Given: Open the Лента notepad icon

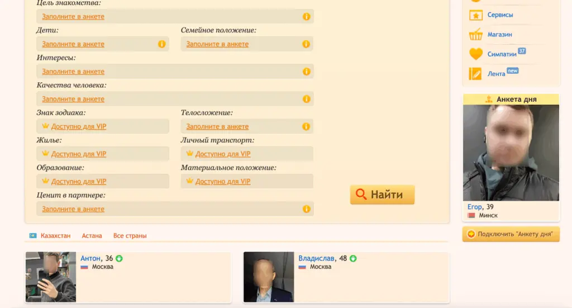Looking at the screenshot, I should coord(475,74).
